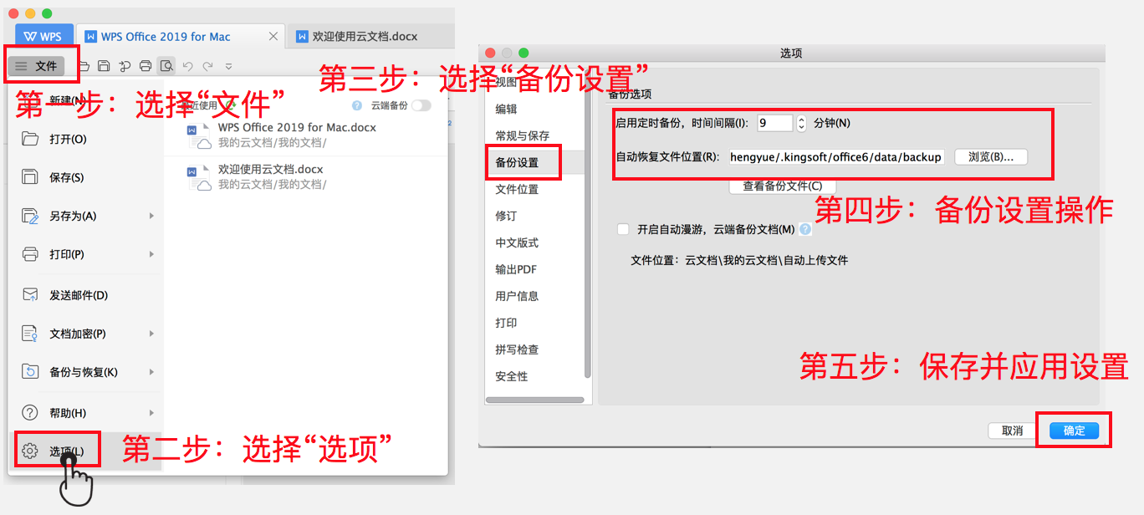This screenshot has width=1144, height=515.
Task: Enable 开启自动漫游，云端备份文档(M) checkbox
Action: coord(623,229)
